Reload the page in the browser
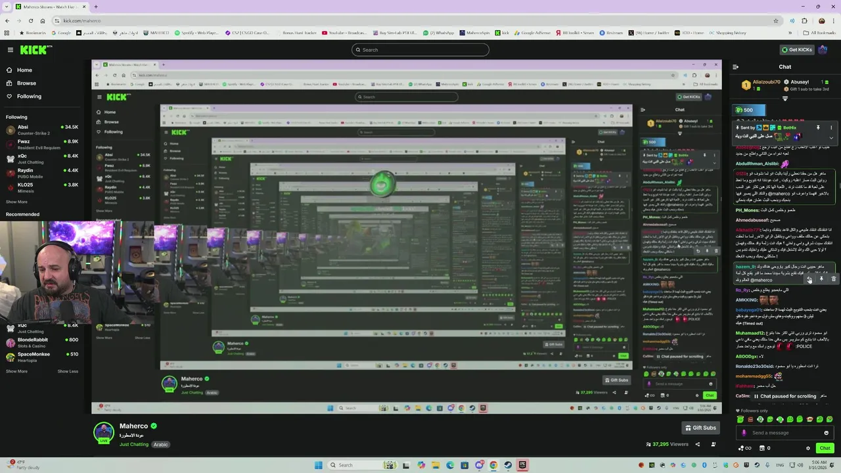Image resolution: width=841 pixels, height=473 pixels. pos(32,20)
